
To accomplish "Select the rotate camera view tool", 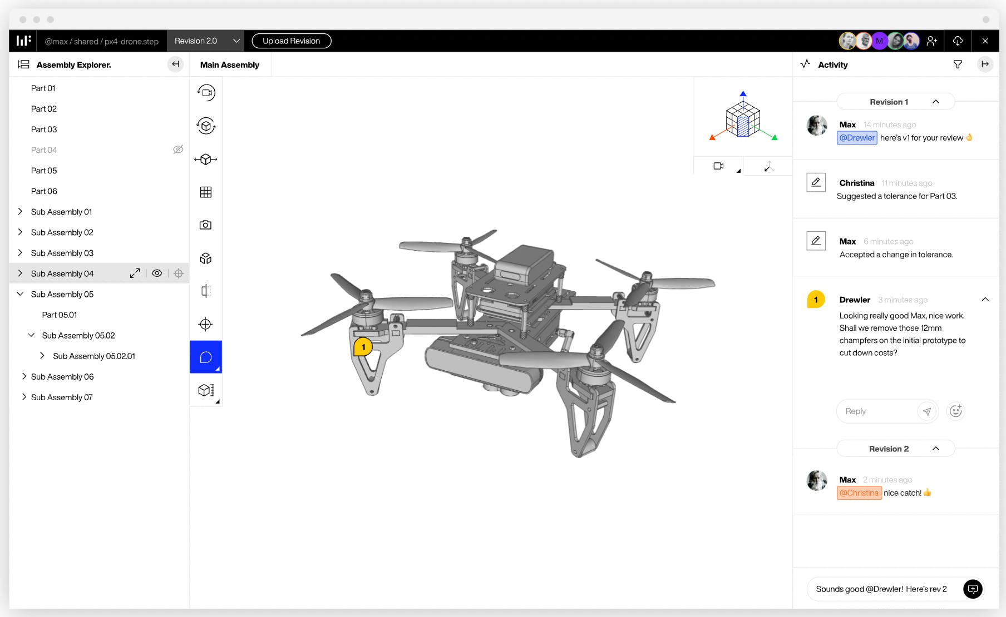I will [x=206, y=93].
